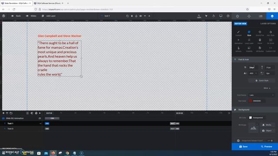Open the Custom CSS layer option
278x156 pixels.
(x=271, y=49)
